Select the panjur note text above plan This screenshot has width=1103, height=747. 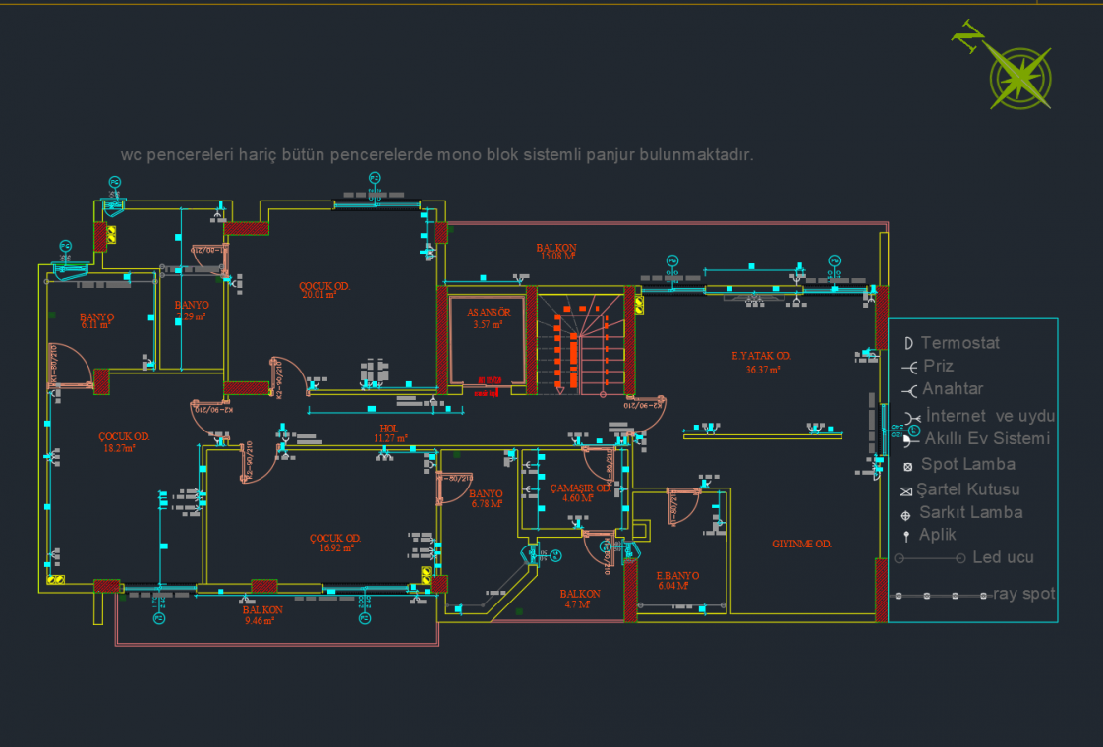pos(436,155)
